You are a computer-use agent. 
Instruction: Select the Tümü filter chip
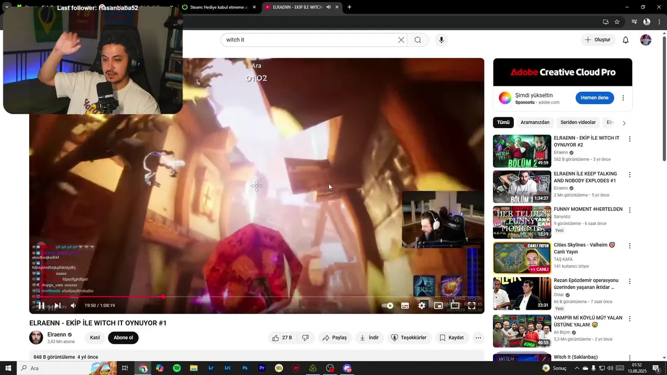[503, 122]
